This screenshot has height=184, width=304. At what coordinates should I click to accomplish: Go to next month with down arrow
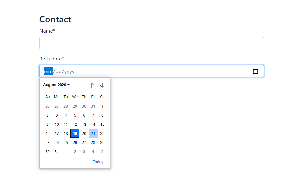(x=102, y=85)
